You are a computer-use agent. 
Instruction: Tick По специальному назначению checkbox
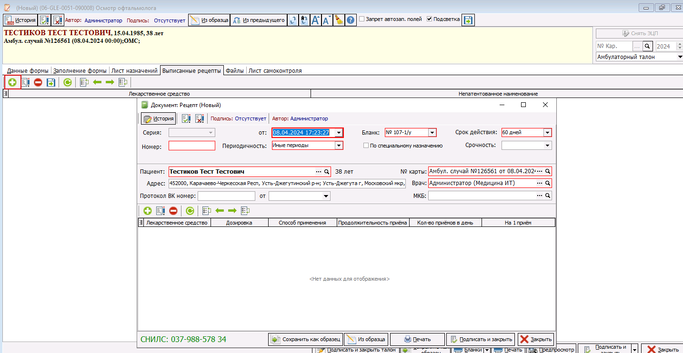pyautogui.click(x=366, y=146)
